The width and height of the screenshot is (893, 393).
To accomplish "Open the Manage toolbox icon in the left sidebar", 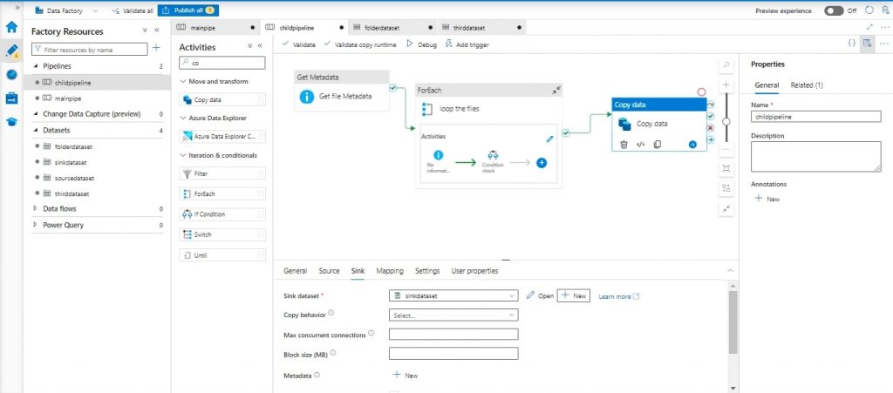I will coord(12,98).
